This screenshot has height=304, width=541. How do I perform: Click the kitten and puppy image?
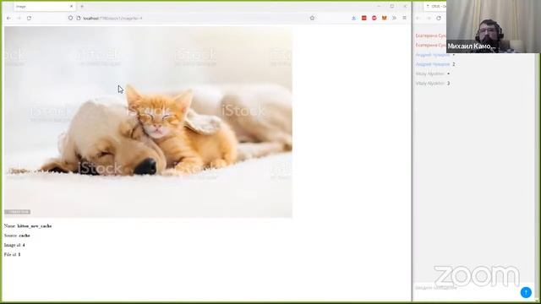(148, 122)
